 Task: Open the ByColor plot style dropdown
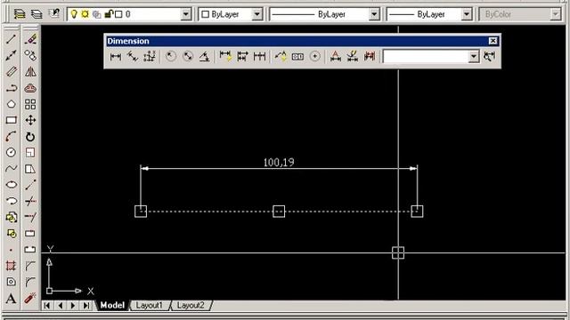[555, 14]
